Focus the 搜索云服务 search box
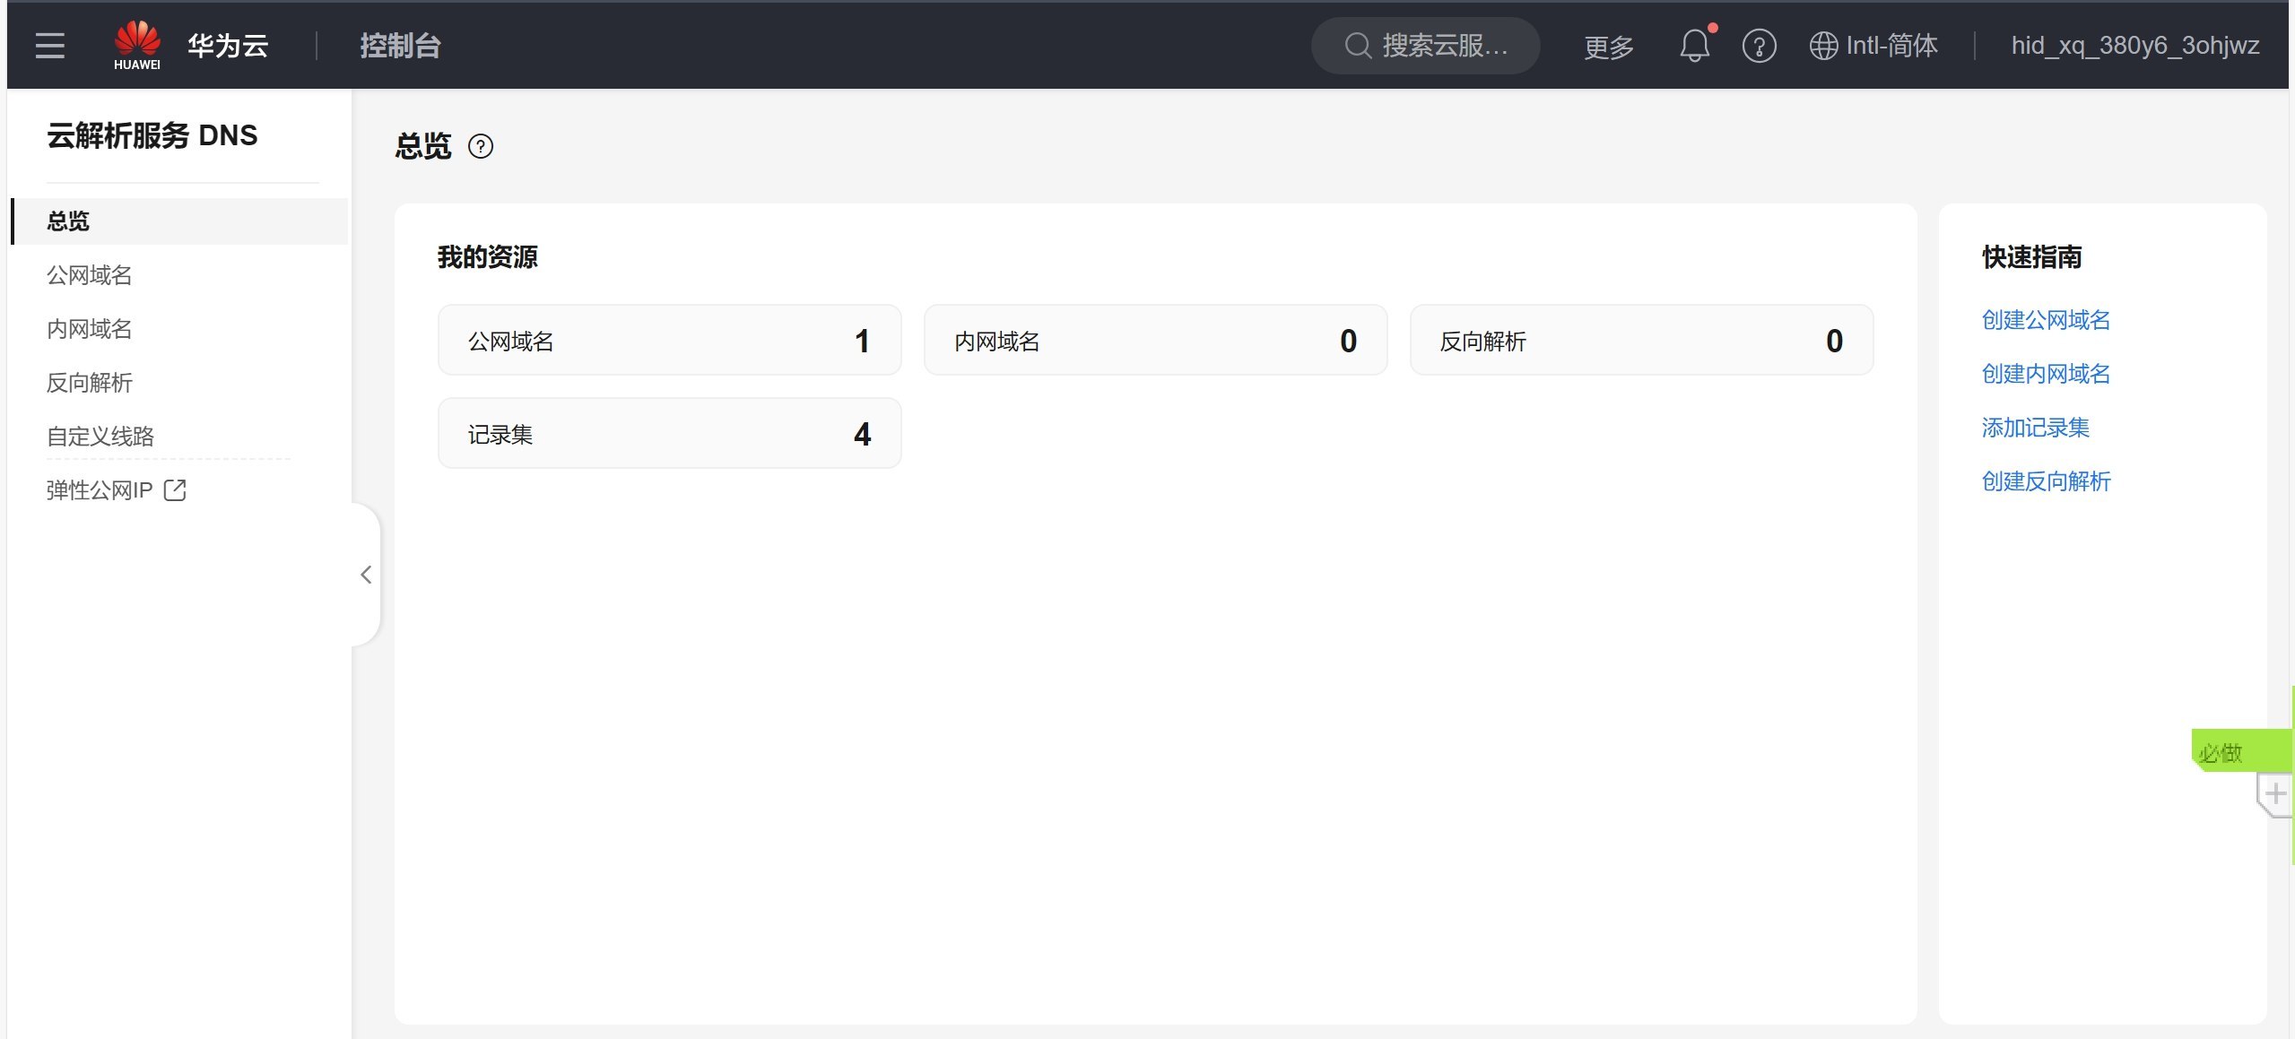Screen dimensions: 2295x1039 [1426, 46]
